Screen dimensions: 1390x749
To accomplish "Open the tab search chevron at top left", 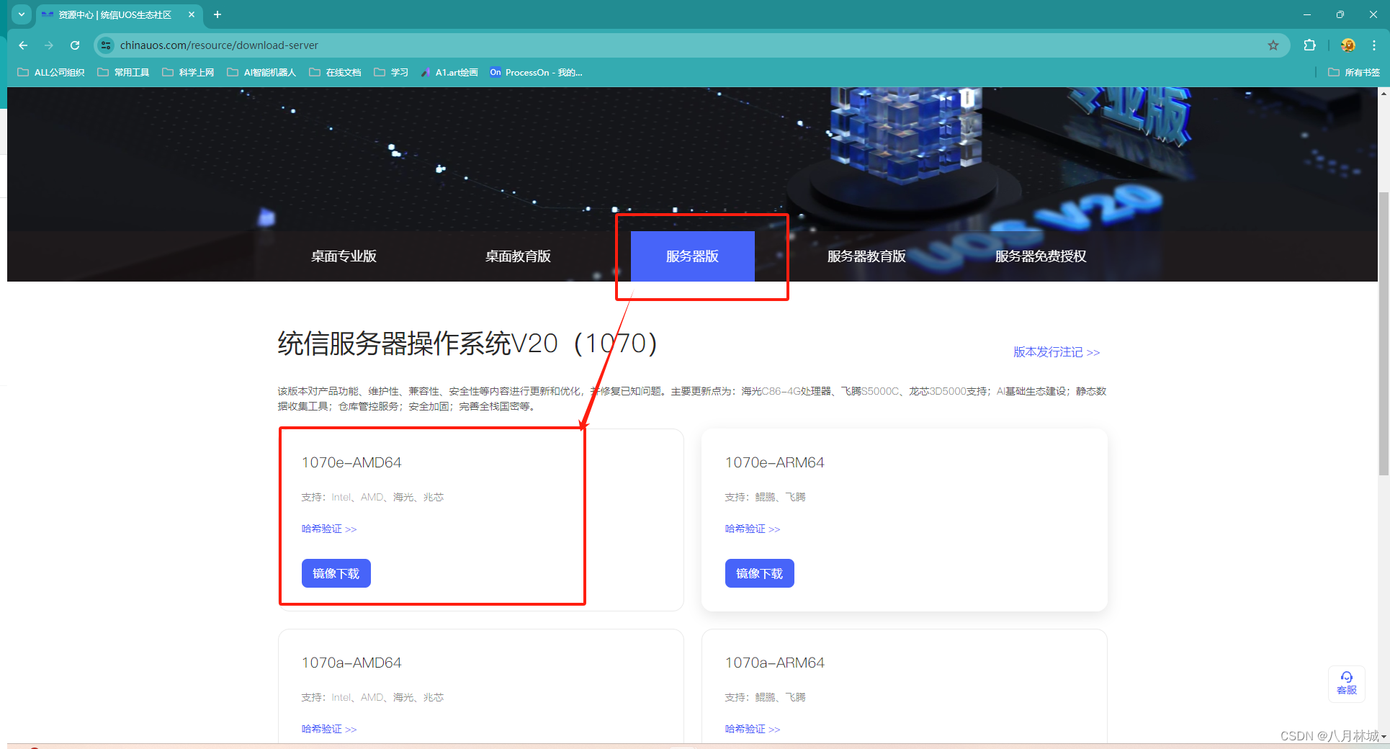I will point(21,14).
